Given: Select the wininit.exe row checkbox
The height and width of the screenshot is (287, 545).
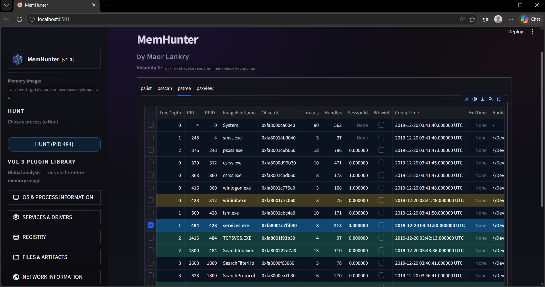Looking at the screenshot, I should point(151,200).
